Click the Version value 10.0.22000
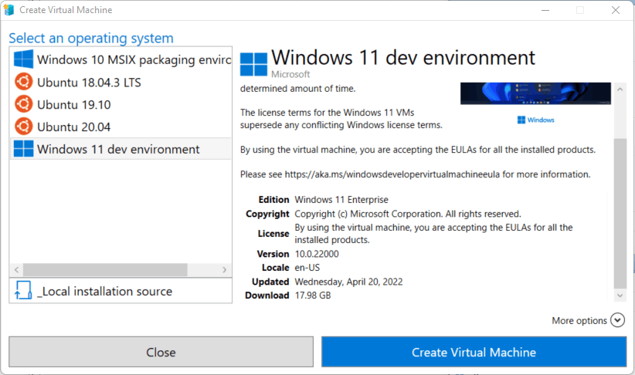635x375 pixels. pyautogui.click(x=317, y=254)
